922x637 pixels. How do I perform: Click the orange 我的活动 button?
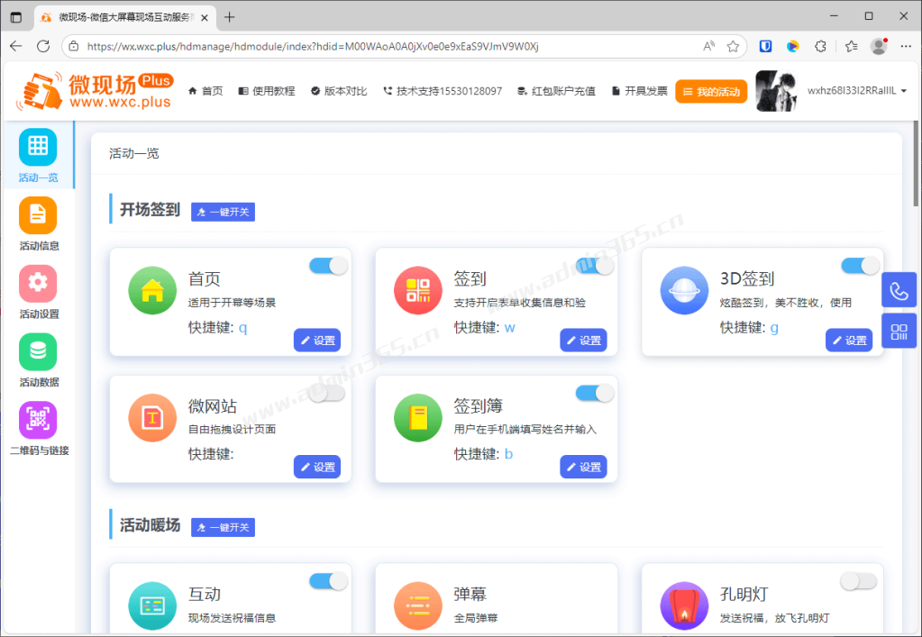click(711, 90)
